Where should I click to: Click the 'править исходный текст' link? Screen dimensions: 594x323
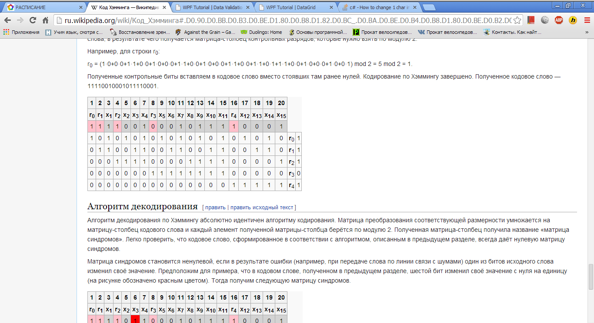[262, 207]
